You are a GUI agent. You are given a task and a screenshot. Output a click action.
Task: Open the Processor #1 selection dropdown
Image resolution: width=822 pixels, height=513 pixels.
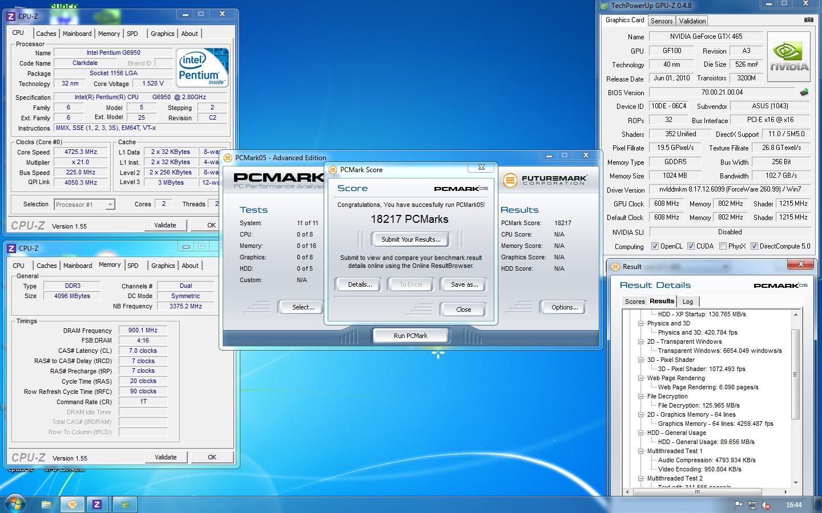(x=84, y=204)
